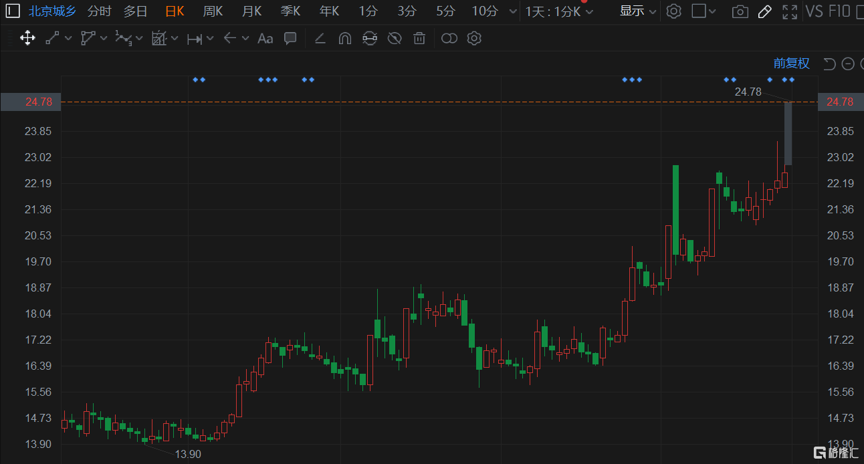Select the move crosshair cursor tool
Viewport: 864px width, 464px height.
27,38
